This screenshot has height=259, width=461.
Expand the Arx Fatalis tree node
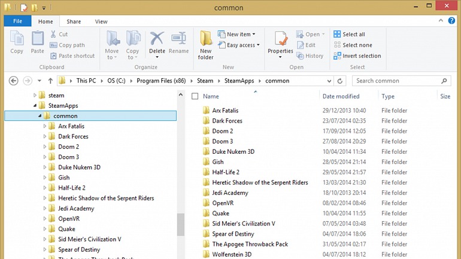point(45,126)
